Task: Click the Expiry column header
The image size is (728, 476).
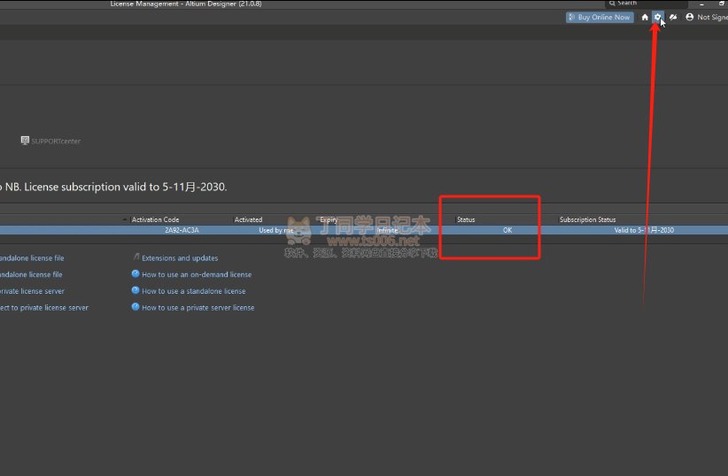Action: pos(329,219)
